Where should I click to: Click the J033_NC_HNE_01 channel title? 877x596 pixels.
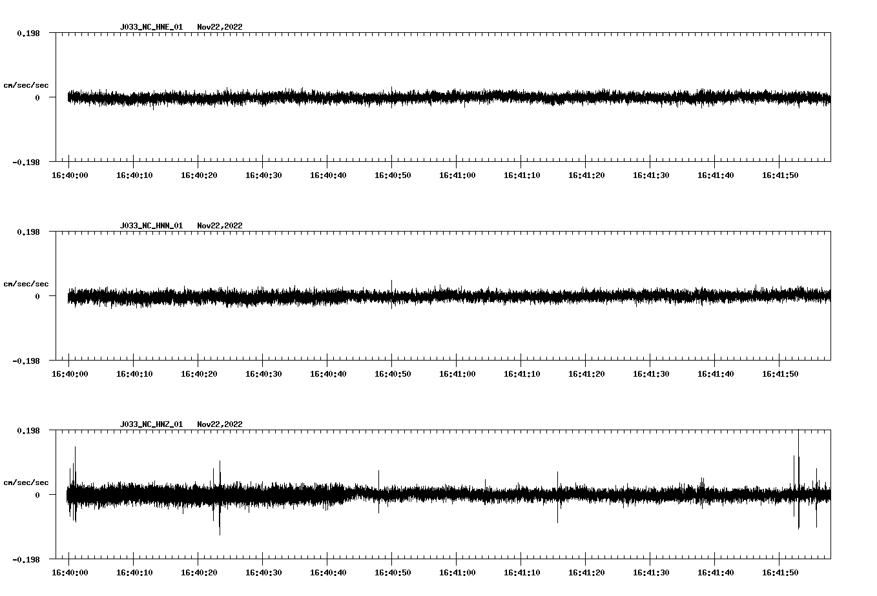coord(151,27)
